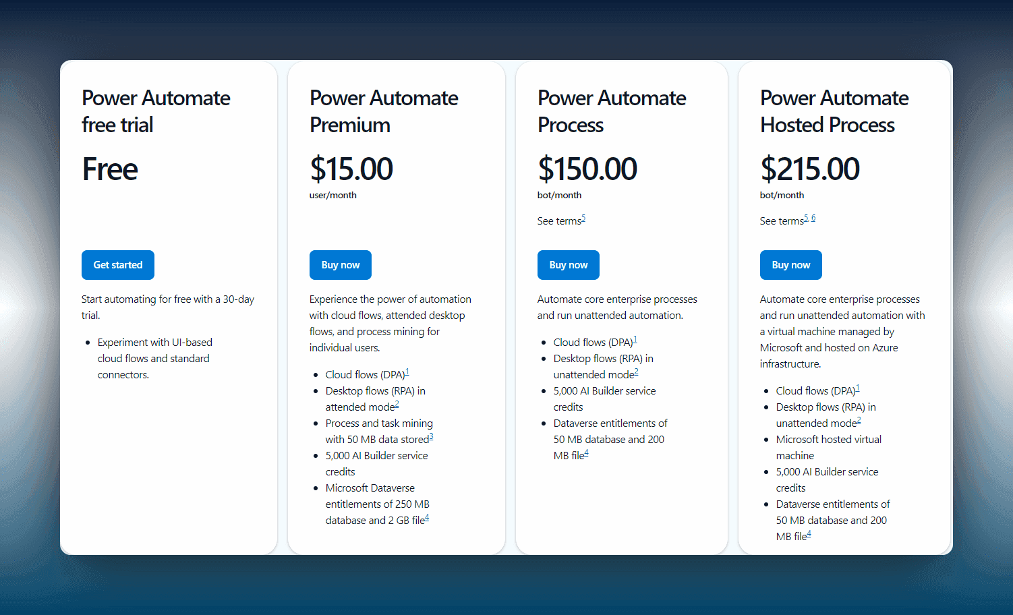Screen dimensions: 1013x615
Task: Click the $215.00 price on Hosted Process
Action: (x=810, y=169)
